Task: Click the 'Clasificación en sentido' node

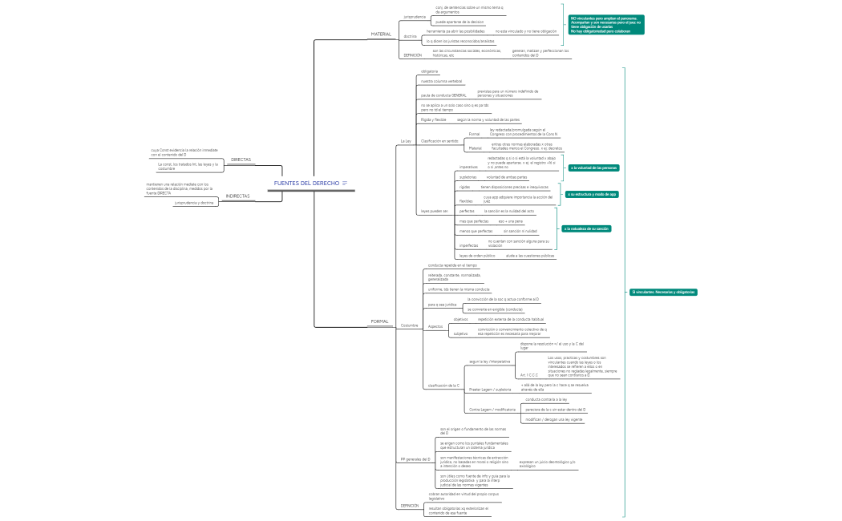Action: tap(439, 141)
